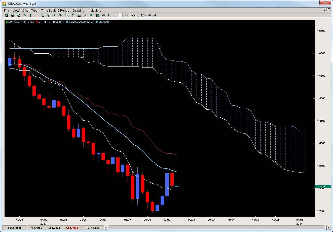Screen dimensions: 333x232
Task: Click the horizontal scrollbar right arrow
Action: pyautogui.click(x=328, y=227)
